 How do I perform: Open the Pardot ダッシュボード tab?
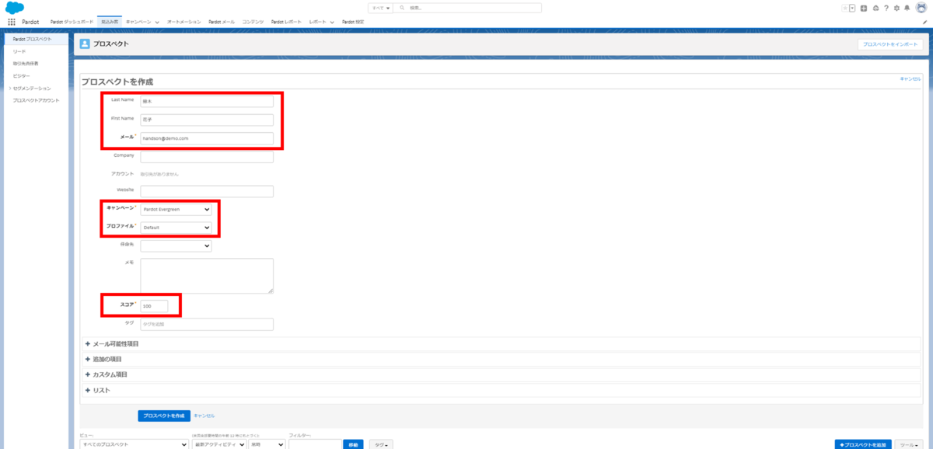[72, 22]
